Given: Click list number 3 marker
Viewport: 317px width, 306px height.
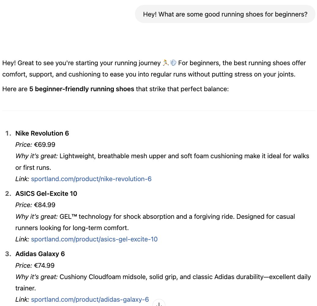Looking at the screenshot, I should point(8,254).
